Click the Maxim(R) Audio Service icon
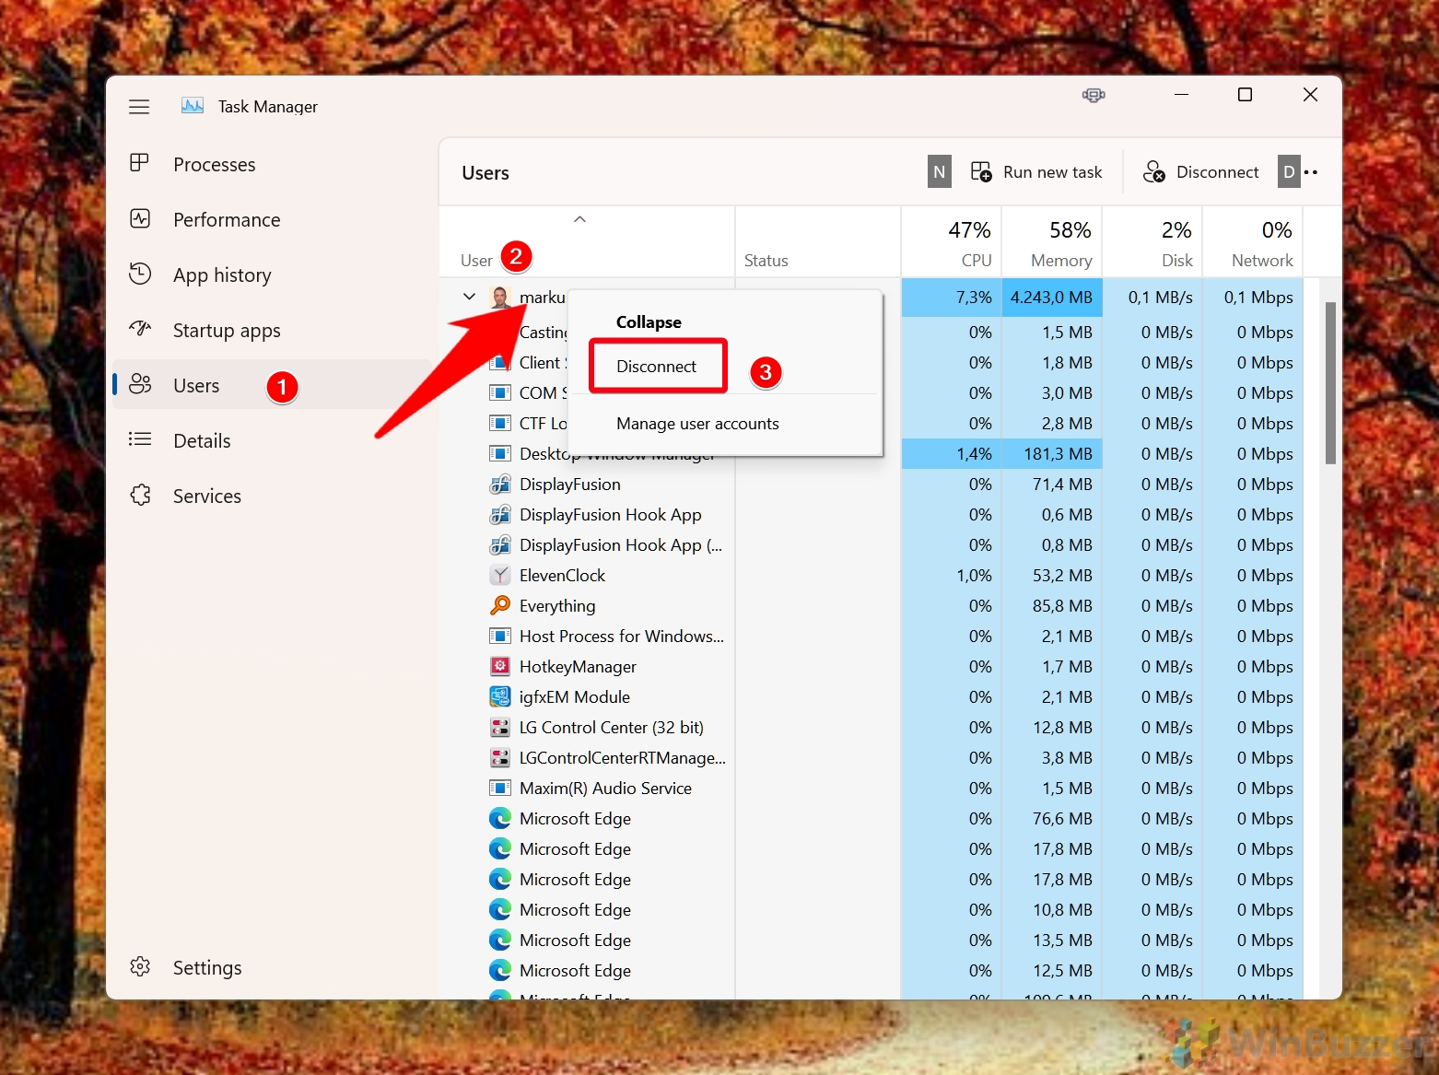1439x1075 pixels. click(500, 789)
